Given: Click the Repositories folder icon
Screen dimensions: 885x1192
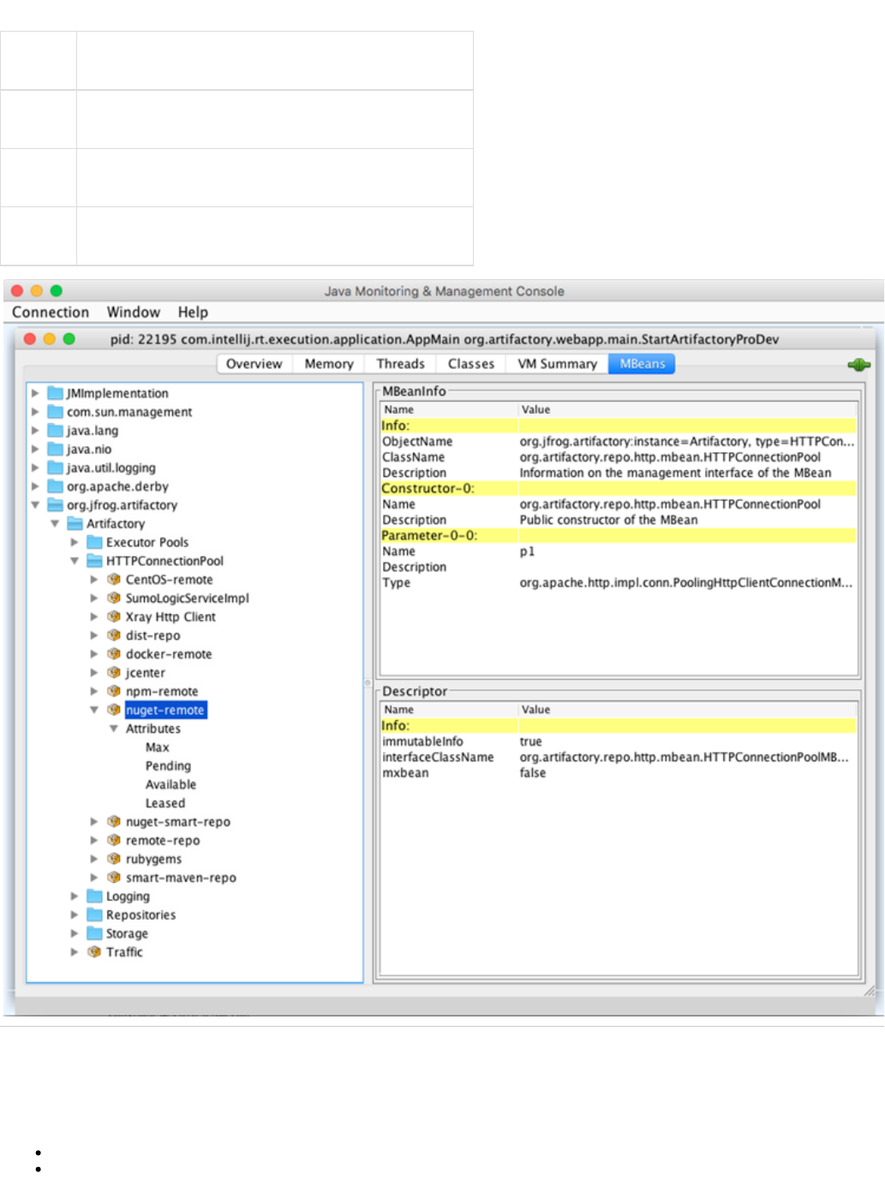Looking at the screenshot, I should click(x=95, y=915).
